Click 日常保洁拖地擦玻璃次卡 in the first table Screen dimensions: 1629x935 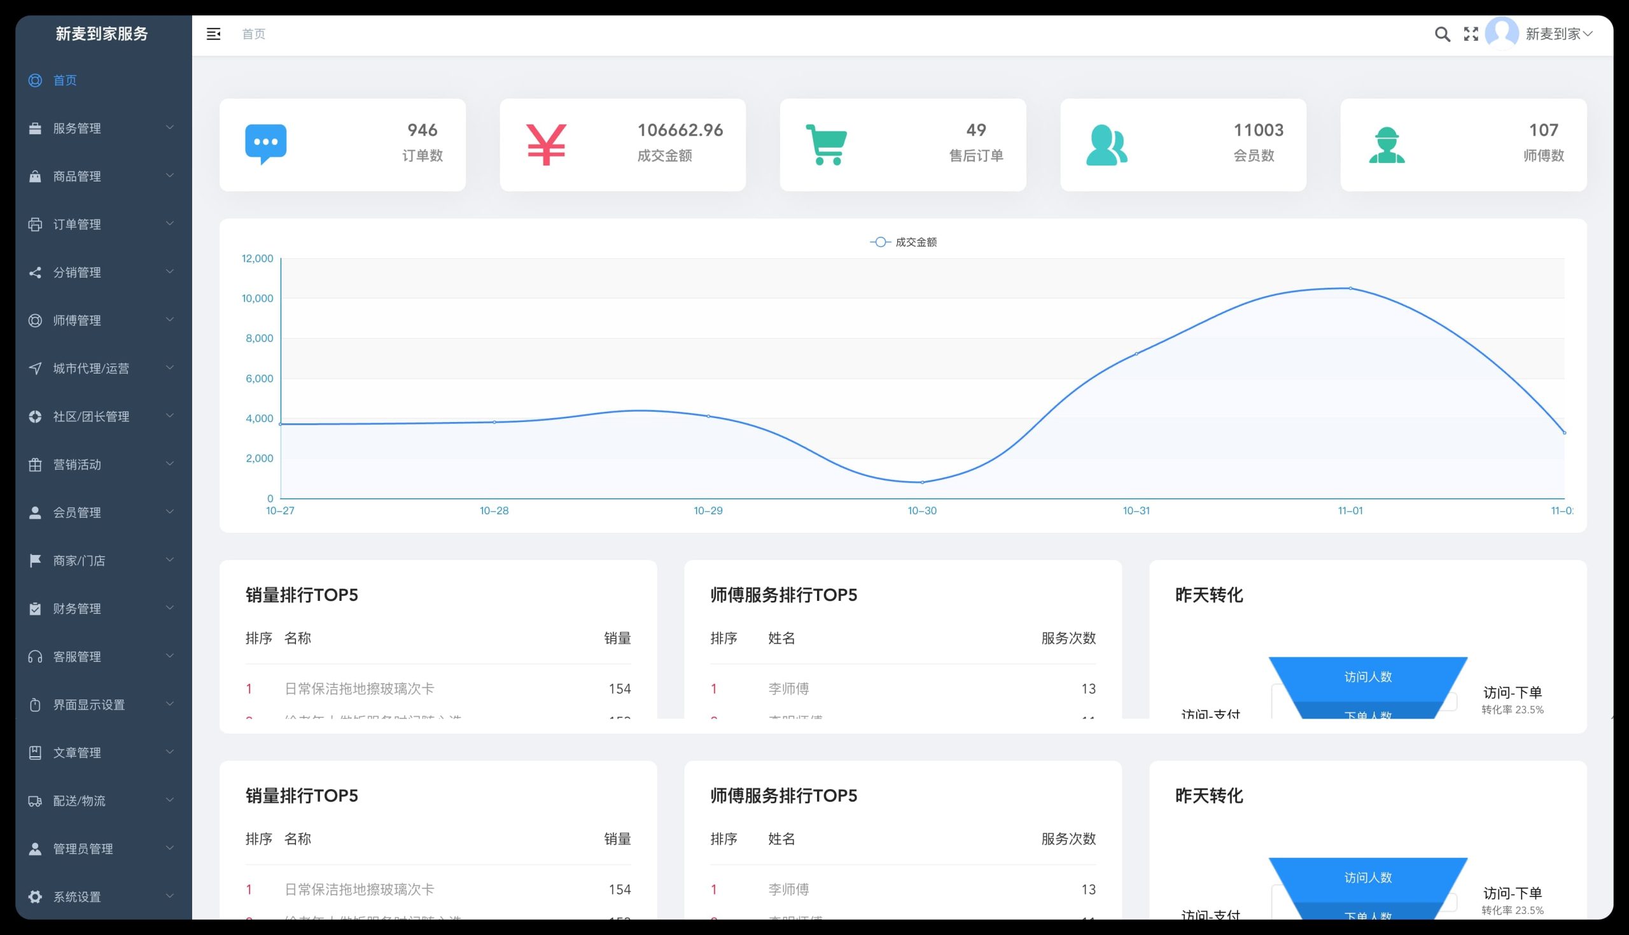[359, 689]
